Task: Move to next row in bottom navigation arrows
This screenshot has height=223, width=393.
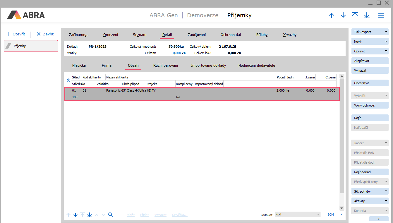Action: pos(75,215)
